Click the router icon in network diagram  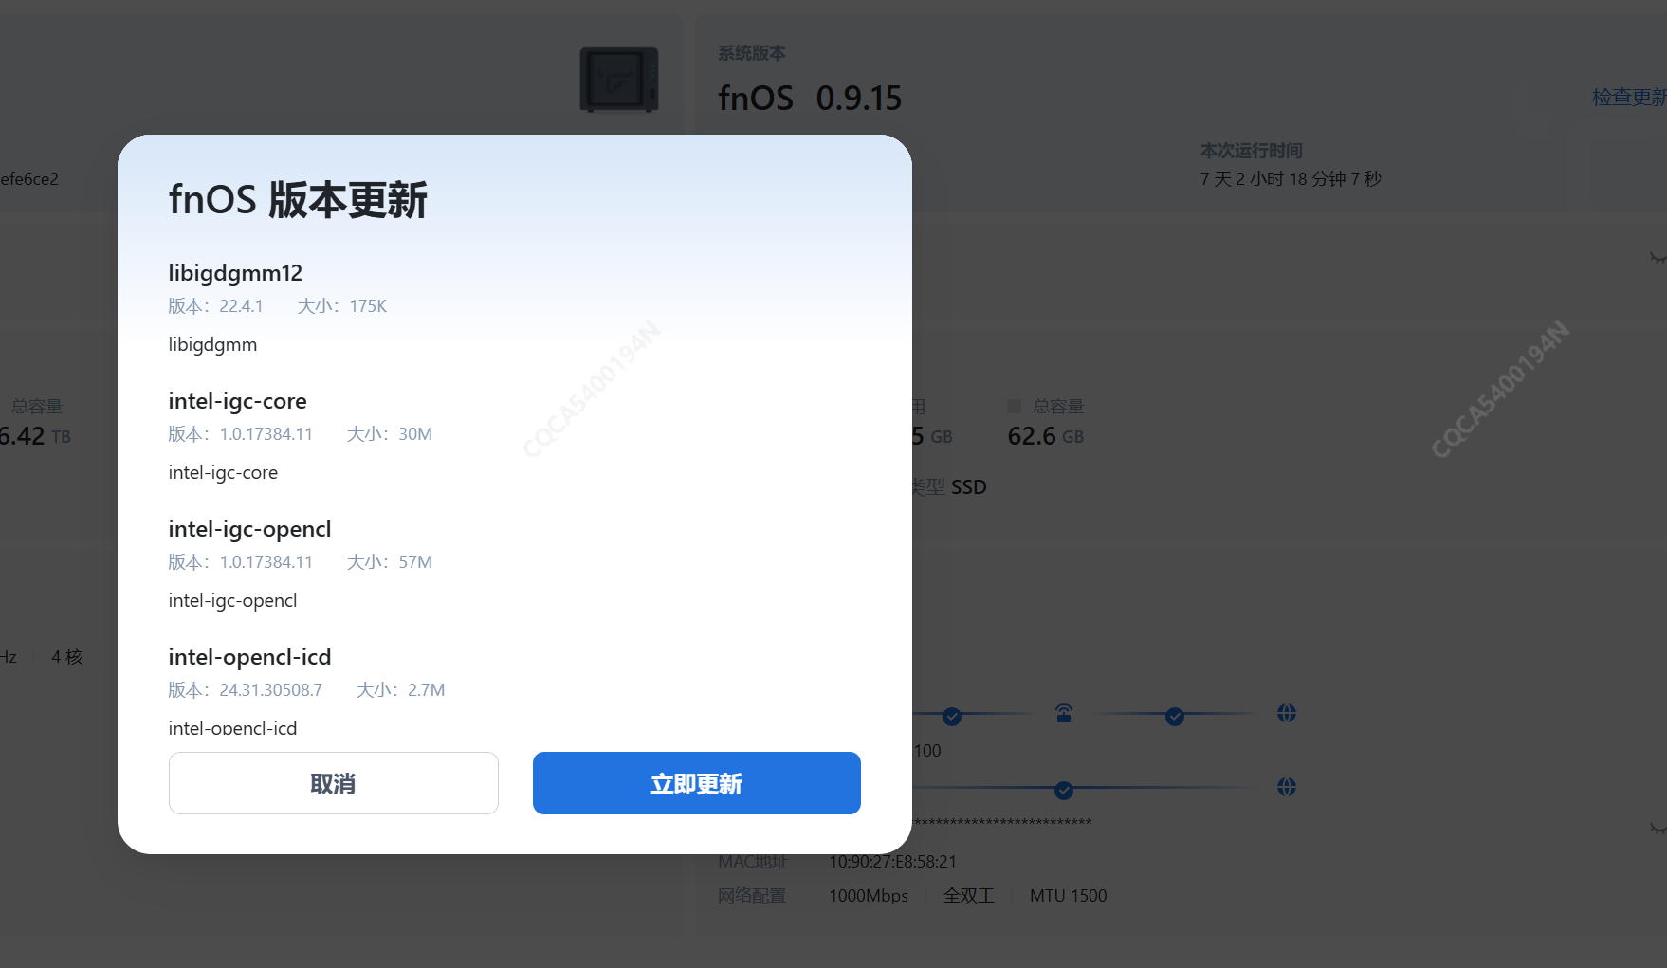(1064, 713)
